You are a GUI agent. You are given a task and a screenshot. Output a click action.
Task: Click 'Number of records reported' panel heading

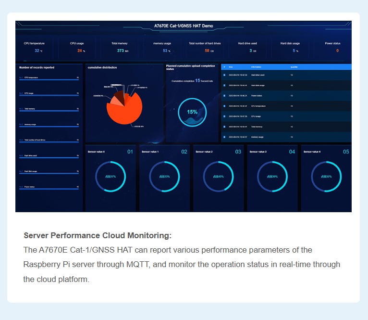pos(37,67)
